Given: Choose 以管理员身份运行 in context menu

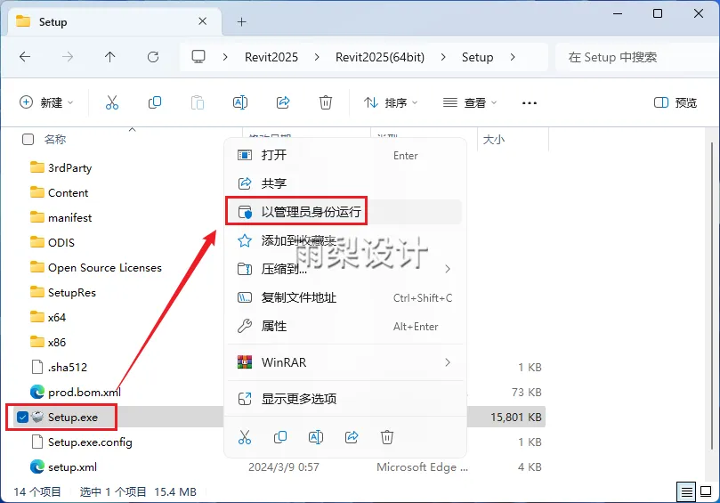Looking at the screenshot, I should click(344, 212).
